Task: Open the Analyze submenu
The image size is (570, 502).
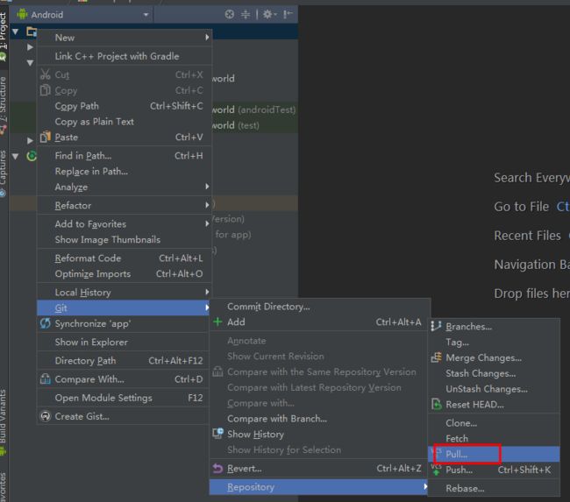Action: point(124,187)
